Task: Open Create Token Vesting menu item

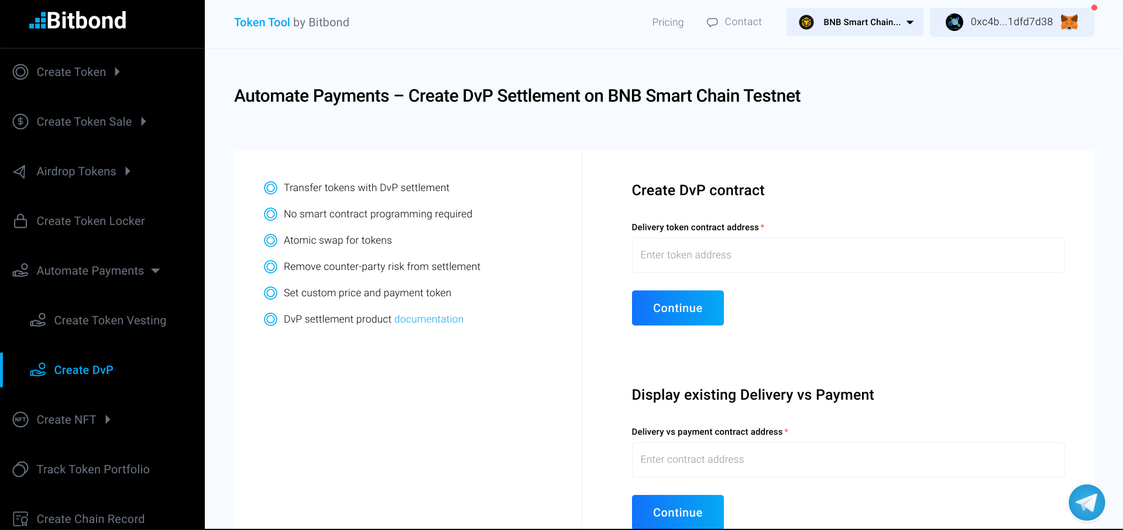Action: (110, 320)
